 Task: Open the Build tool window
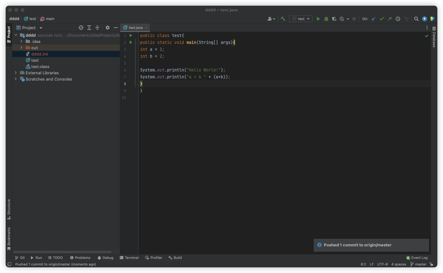tap(175, 258)
